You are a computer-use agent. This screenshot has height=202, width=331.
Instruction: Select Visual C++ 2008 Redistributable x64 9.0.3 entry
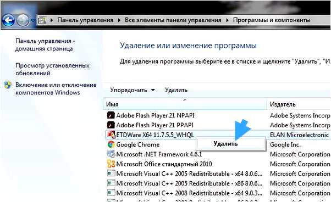(x=189, y=193)
